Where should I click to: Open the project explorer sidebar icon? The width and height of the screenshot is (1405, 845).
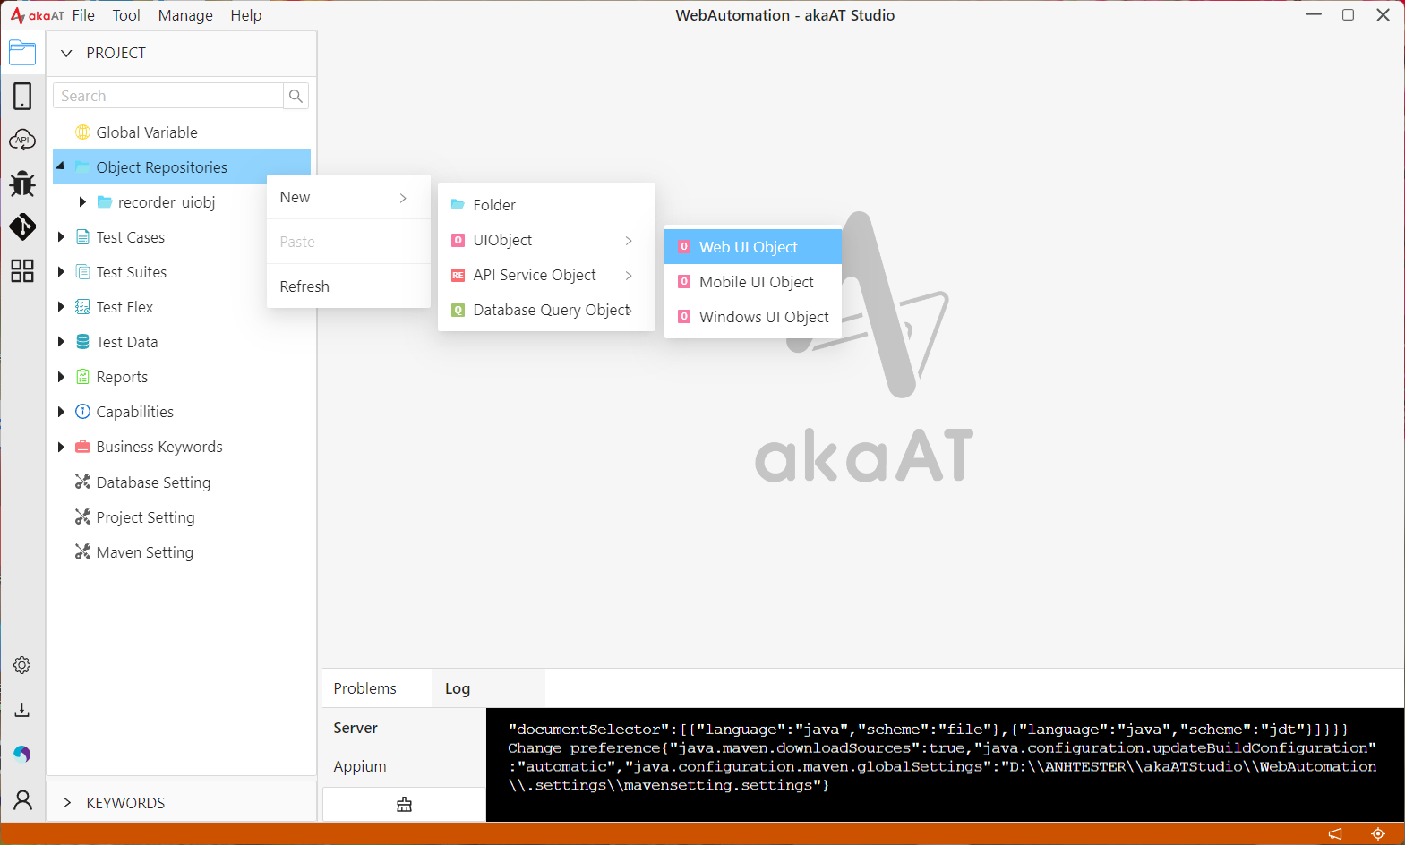22,53
